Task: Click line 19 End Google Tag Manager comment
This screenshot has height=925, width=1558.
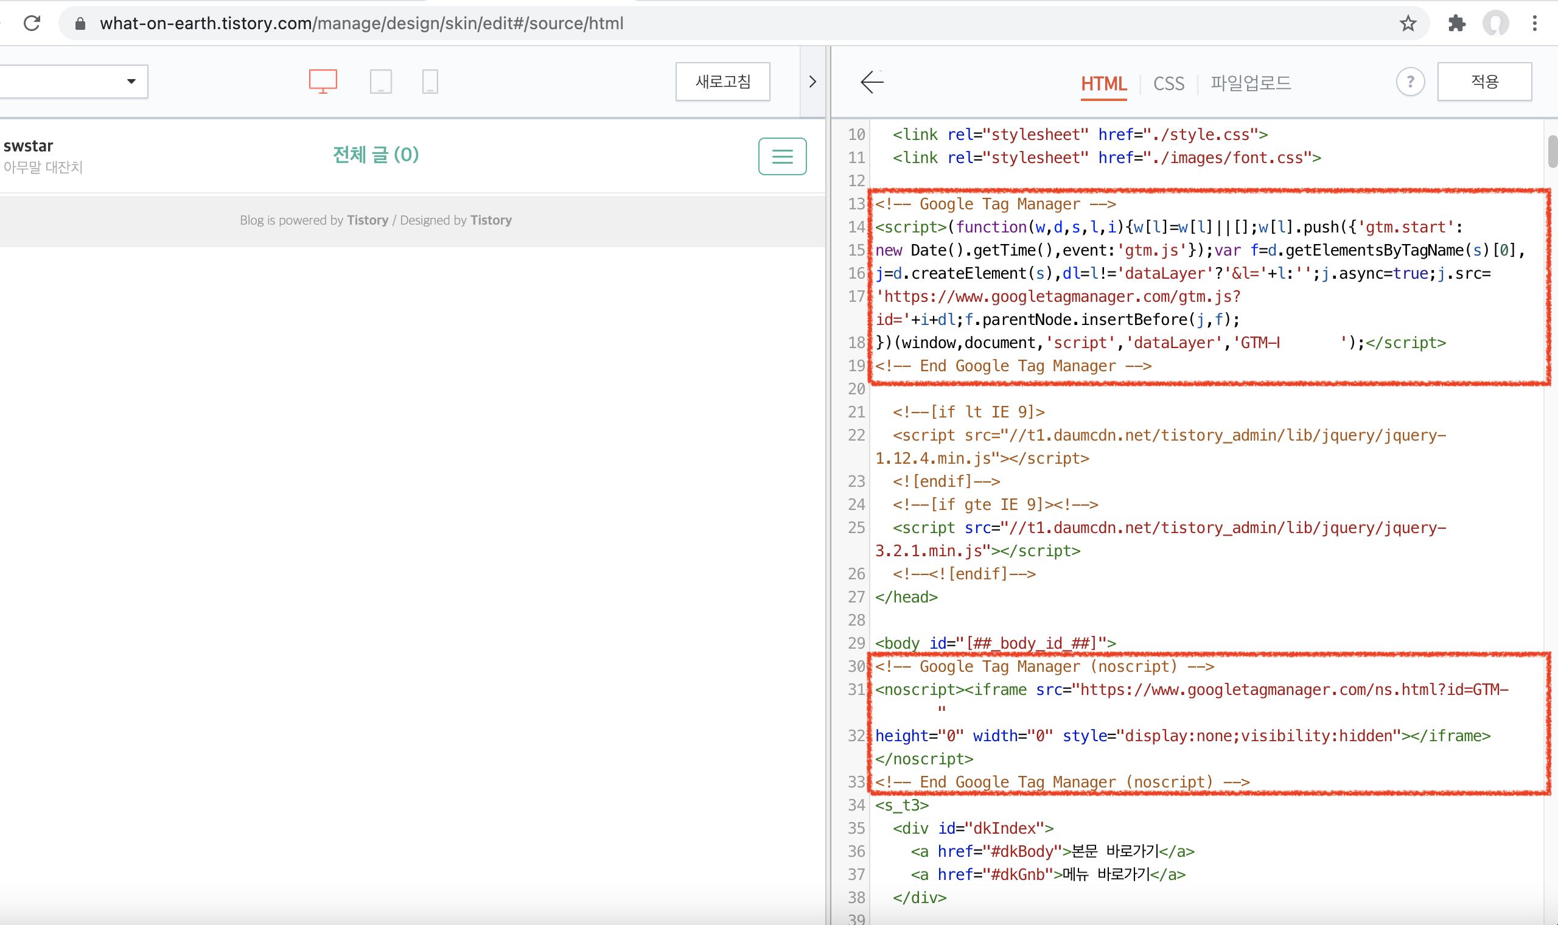Action: pyautogui.click(x=1013, y=366)
